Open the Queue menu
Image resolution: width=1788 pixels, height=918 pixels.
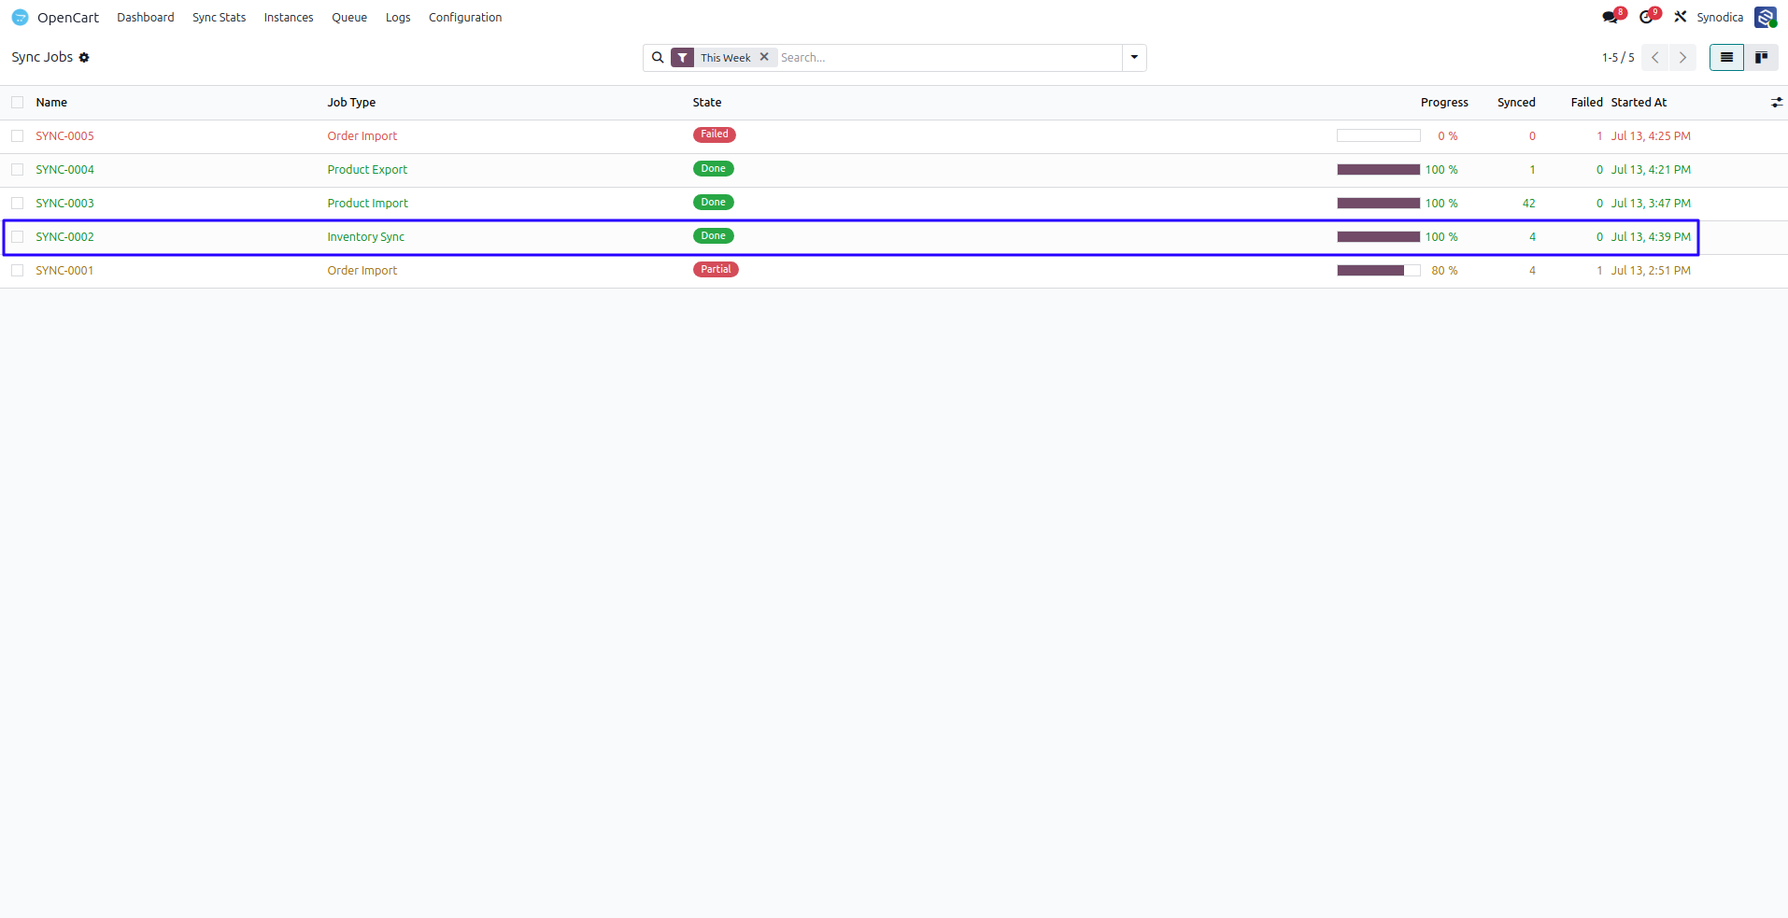(349, 18)
